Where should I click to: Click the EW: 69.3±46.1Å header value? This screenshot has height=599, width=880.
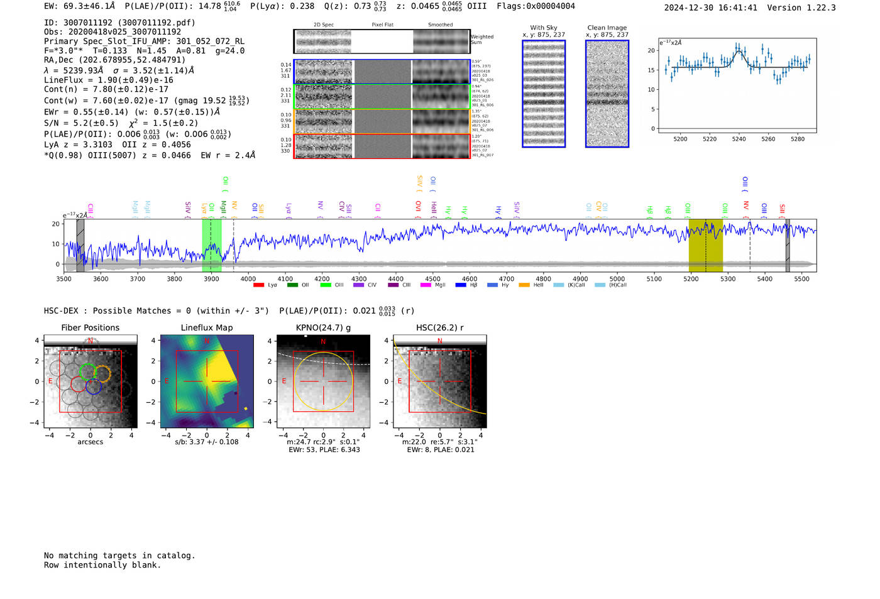tap(80, 6)
